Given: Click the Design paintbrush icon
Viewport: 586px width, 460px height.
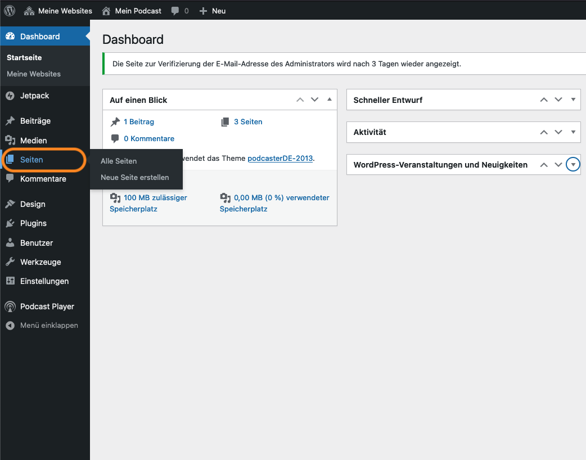Looking at the screenshot, I should tap(10, 204).
